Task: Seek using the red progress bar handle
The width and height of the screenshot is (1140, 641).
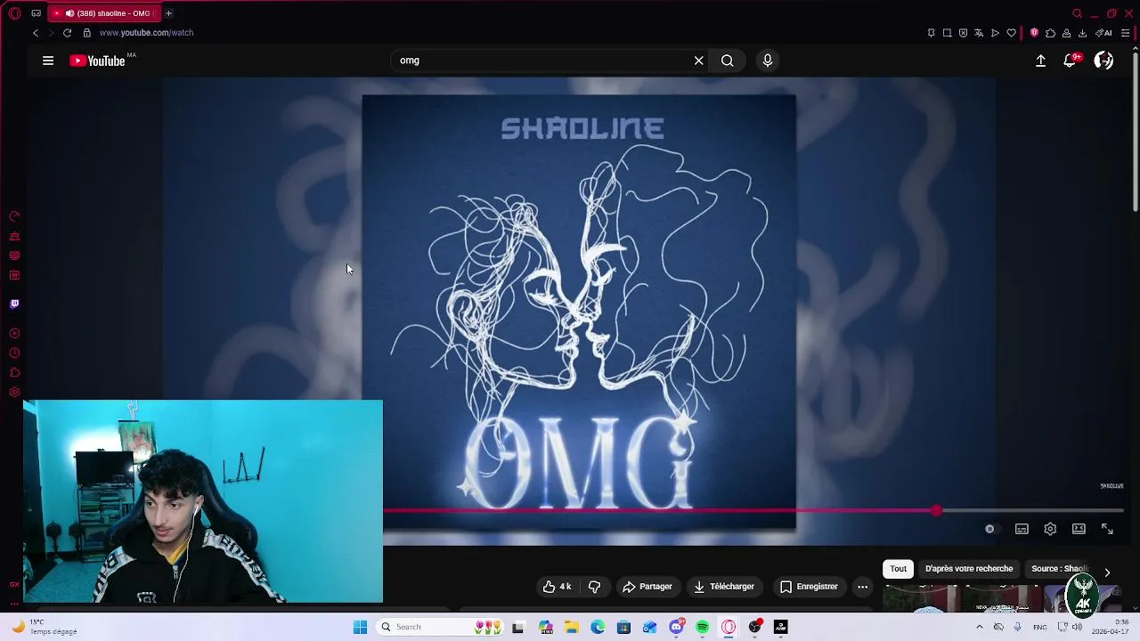Action: [x=936, y=511]
